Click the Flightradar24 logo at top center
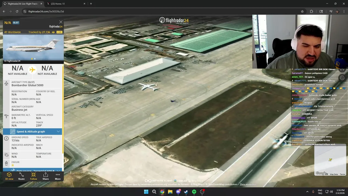The image size is (348, 196). tap(174, 20)
